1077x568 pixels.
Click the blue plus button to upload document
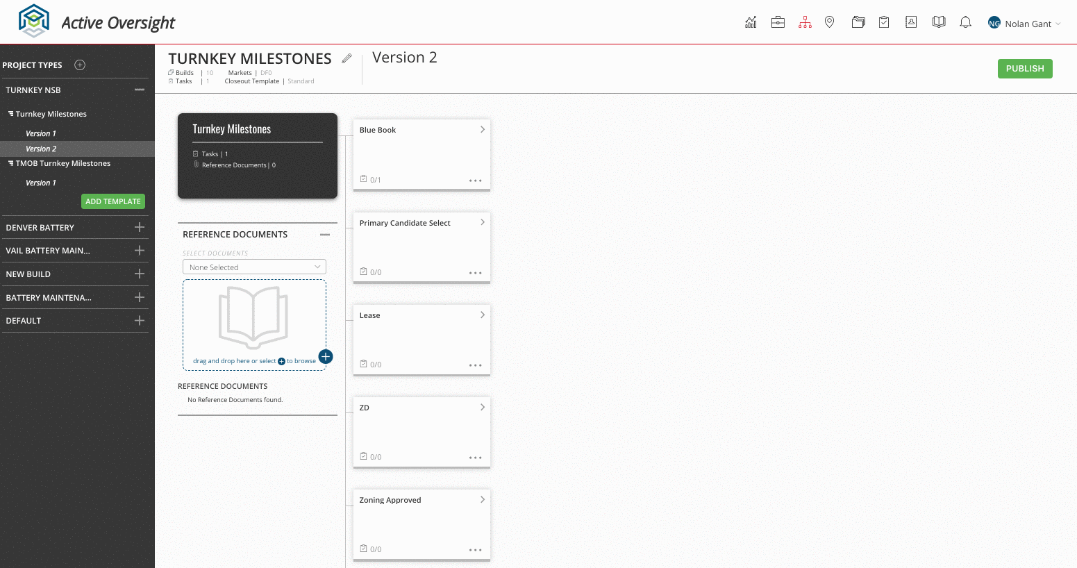326,357
